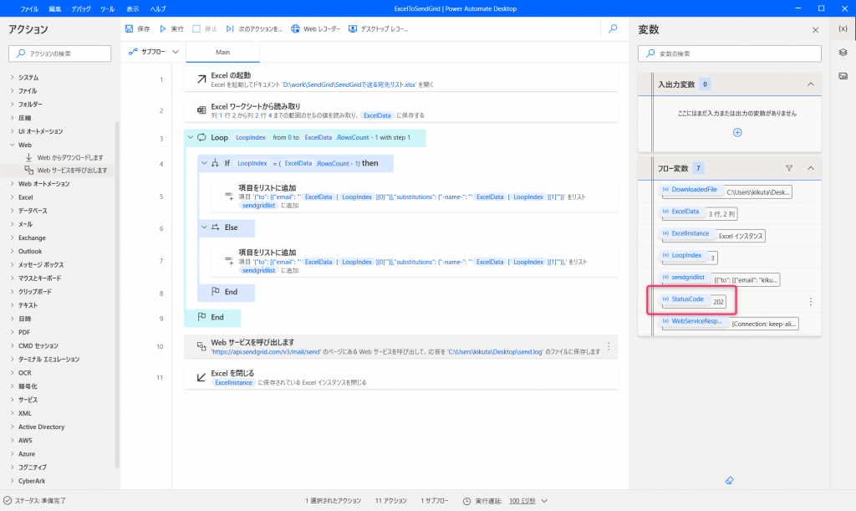This screenshot has height=511, width=856.
Task: Select the variables {x} panel icon
Action: point(843,28)
